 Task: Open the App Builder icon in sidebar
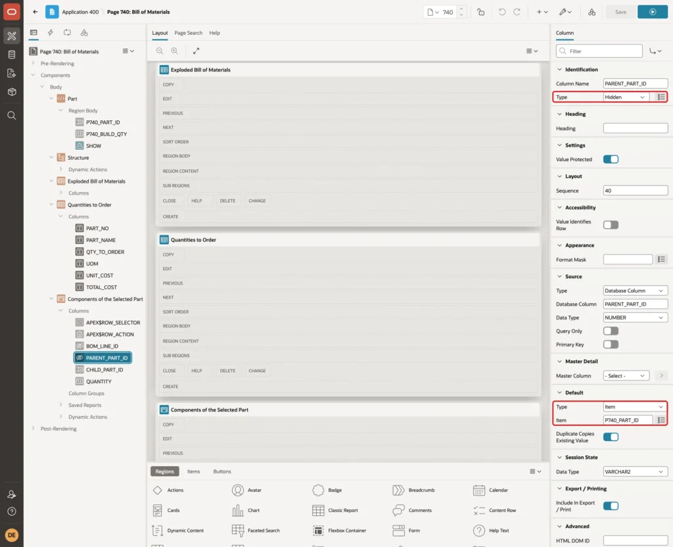(12, 36)
